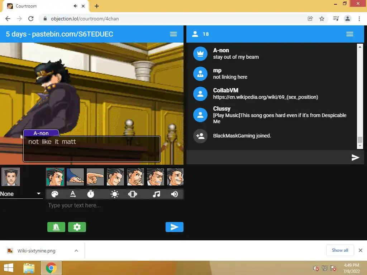
Task: Bookmark this page with the star
Action: [x=322, y=19]
